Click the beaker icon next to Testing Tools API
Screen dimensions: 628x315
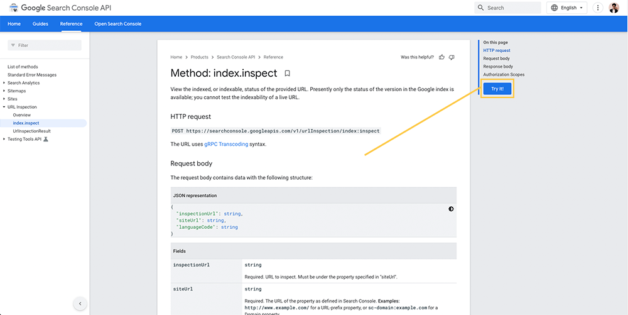[x=46, y=139]
